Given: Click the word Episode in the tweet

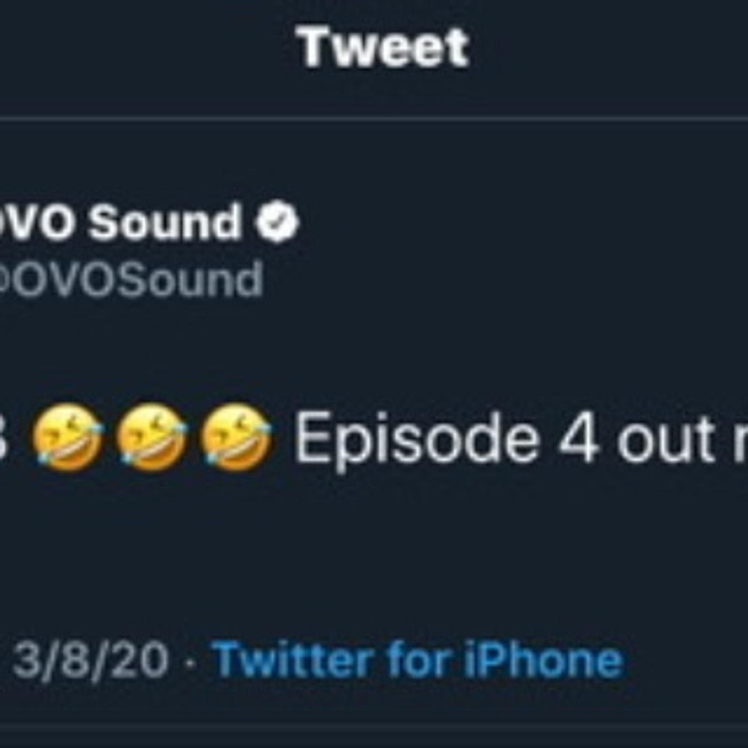Looking at the screenshot, I should (417, 439).
